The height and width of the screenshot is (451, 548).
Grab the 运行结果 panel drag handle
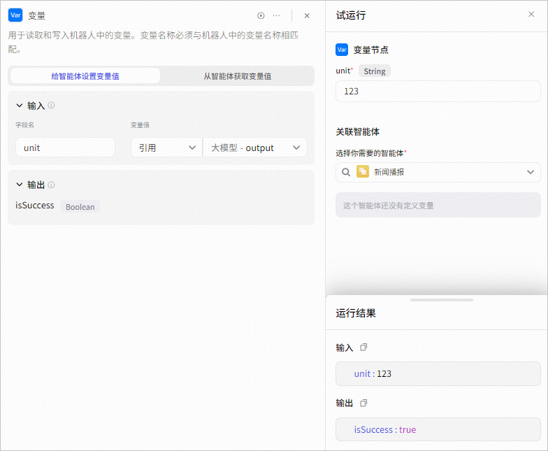(442, 300)
